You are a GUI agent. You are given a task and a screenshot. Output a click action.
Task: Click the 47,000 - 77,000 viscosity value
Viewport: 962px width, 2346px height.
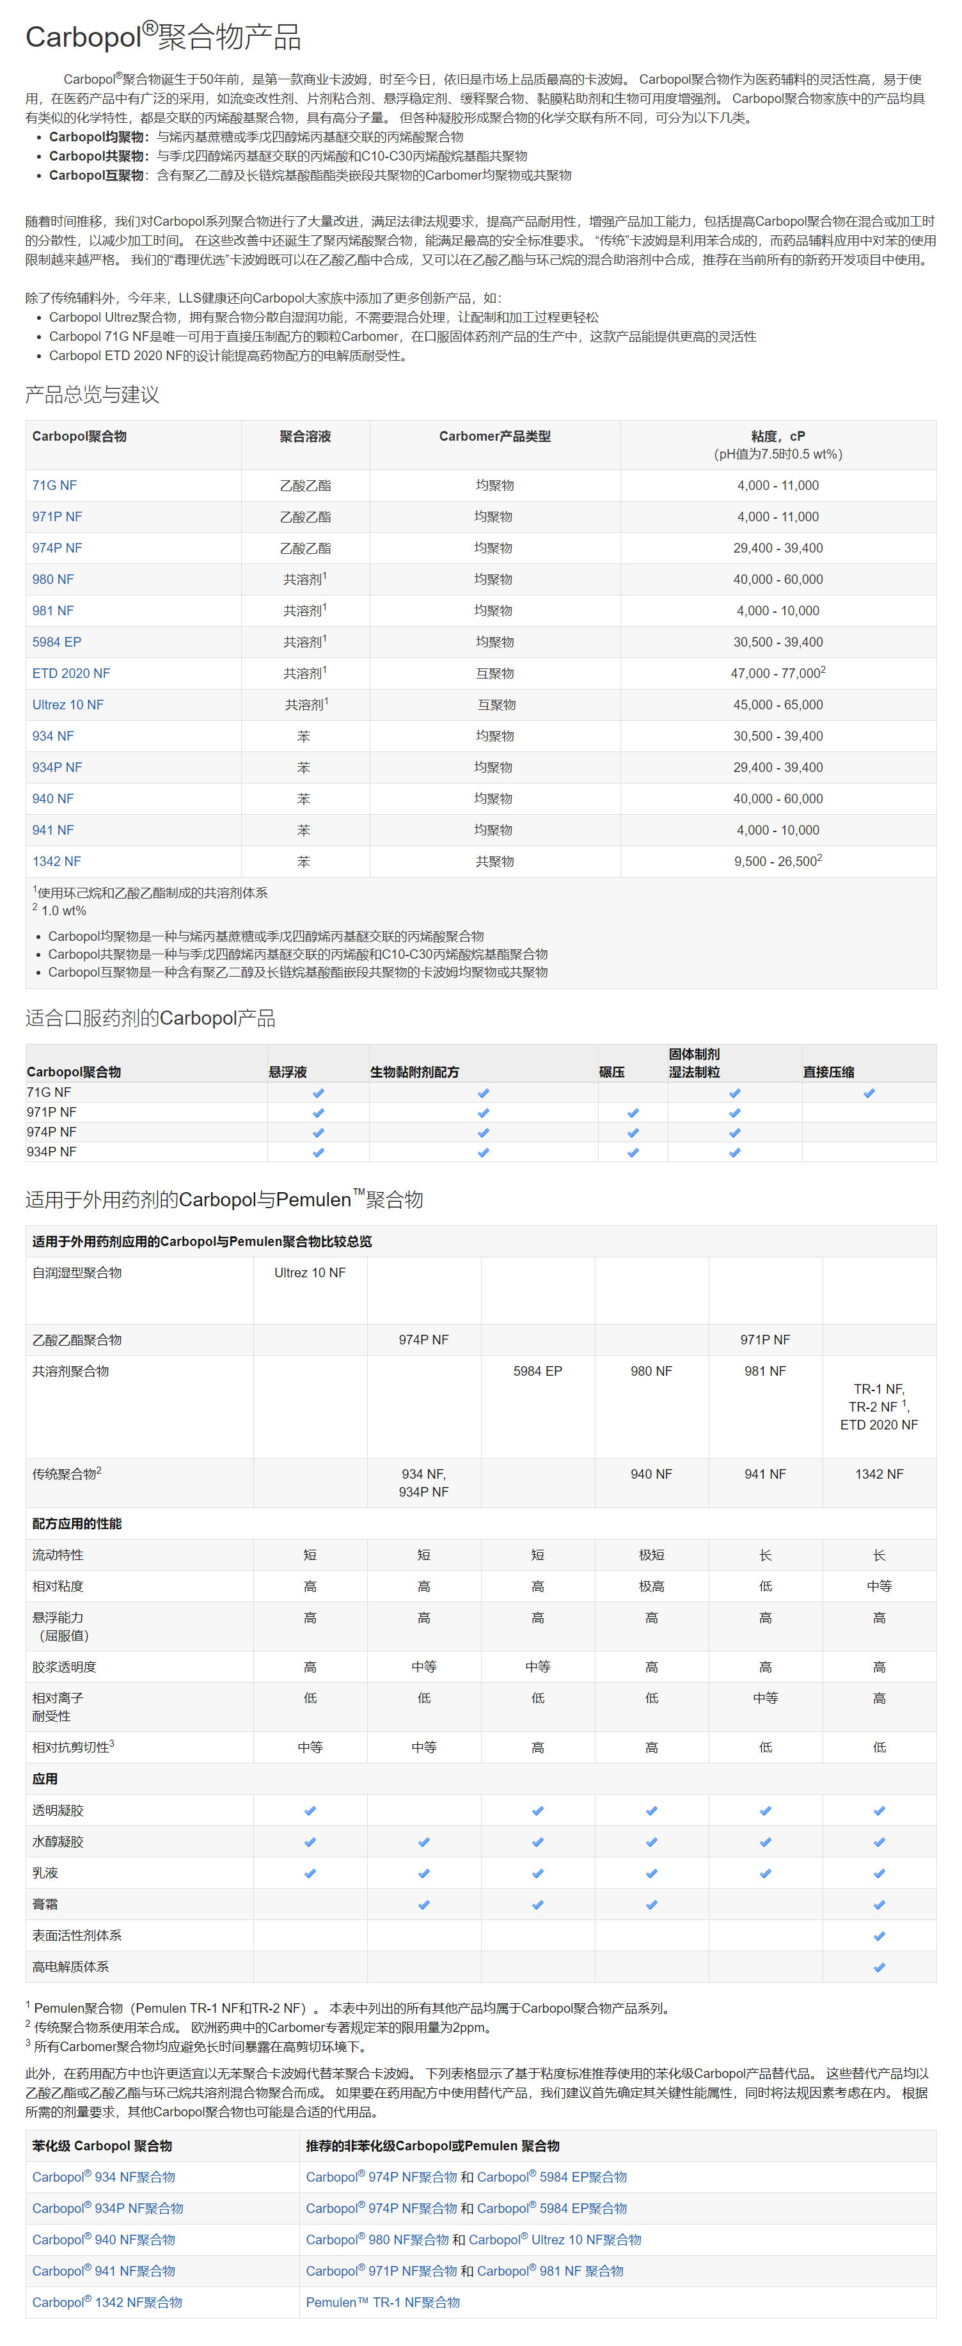coord(778,673)
